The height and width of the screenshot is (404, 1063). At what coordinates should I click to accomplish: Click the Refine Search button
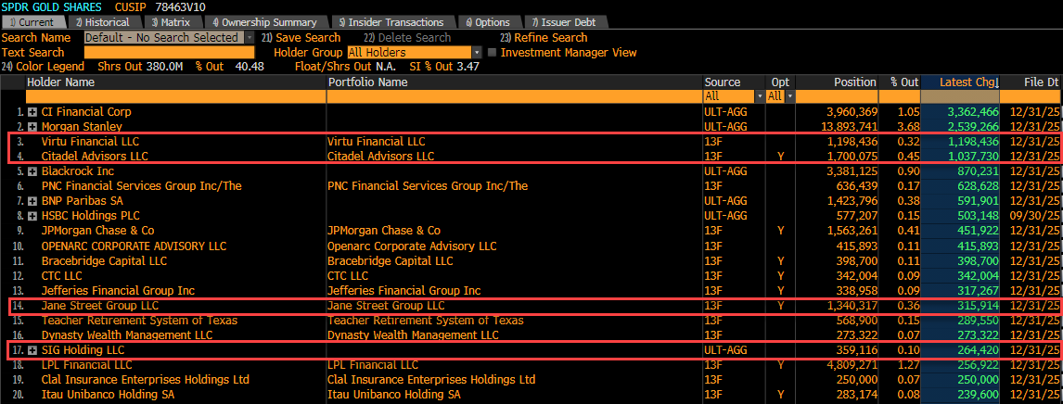pos(544,38)
